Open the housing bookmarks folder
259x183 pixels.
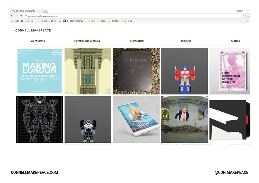127,21
